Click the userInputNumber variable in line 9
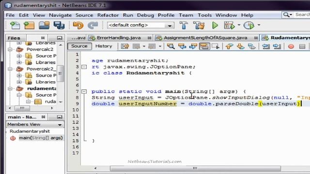The height and width of the screenshot is (174, 310). point(147,104)
